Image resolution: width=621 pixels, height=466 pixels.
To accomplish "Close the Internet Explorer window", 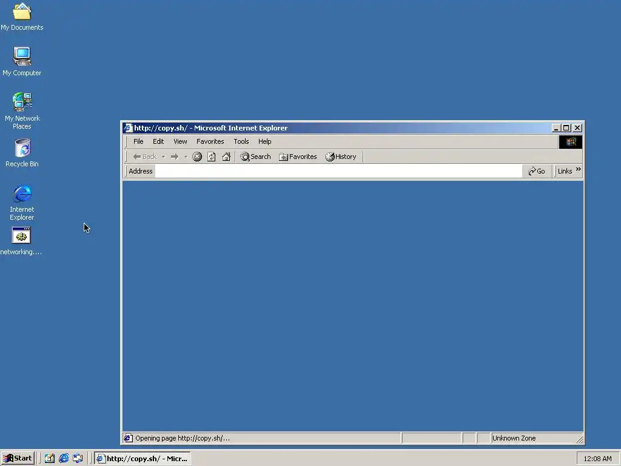I will pyautogui.click(x=577, y=128).
